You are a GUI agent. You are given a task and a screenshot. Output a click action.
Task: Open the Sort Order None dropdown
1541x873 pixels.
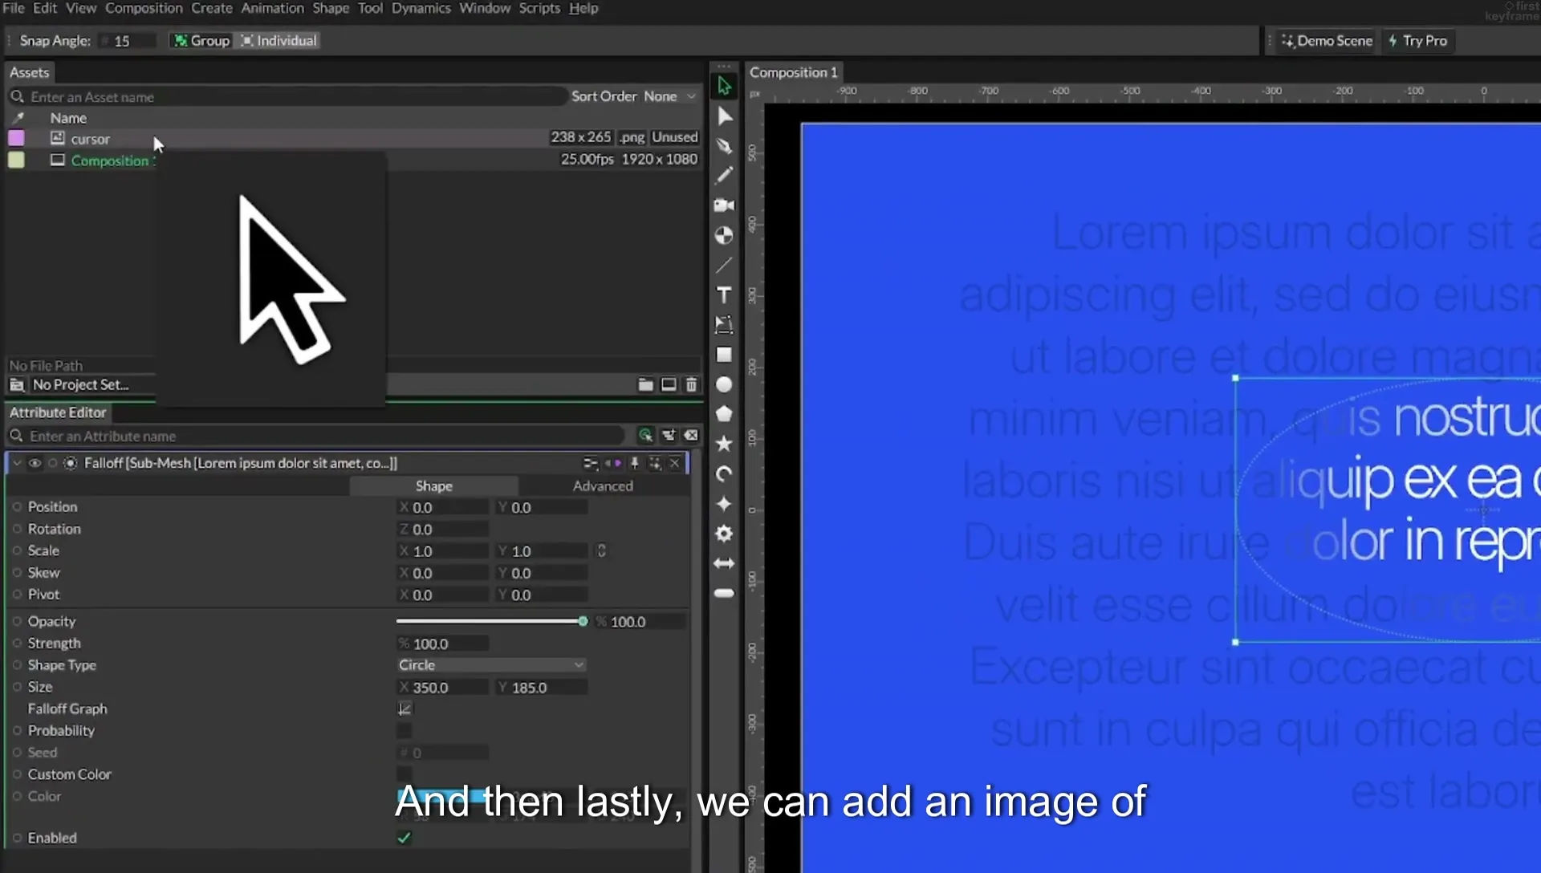[x=669, y=96]
